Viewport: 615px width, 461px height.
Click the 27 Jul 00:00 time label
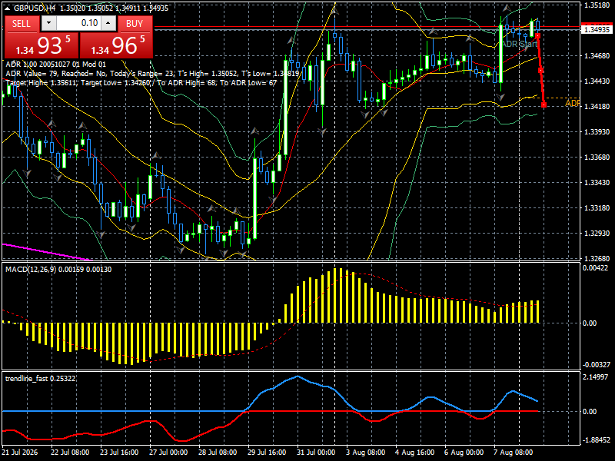(x=168, y=452)
